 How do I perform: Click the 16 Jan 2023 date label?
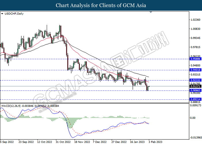137,142
